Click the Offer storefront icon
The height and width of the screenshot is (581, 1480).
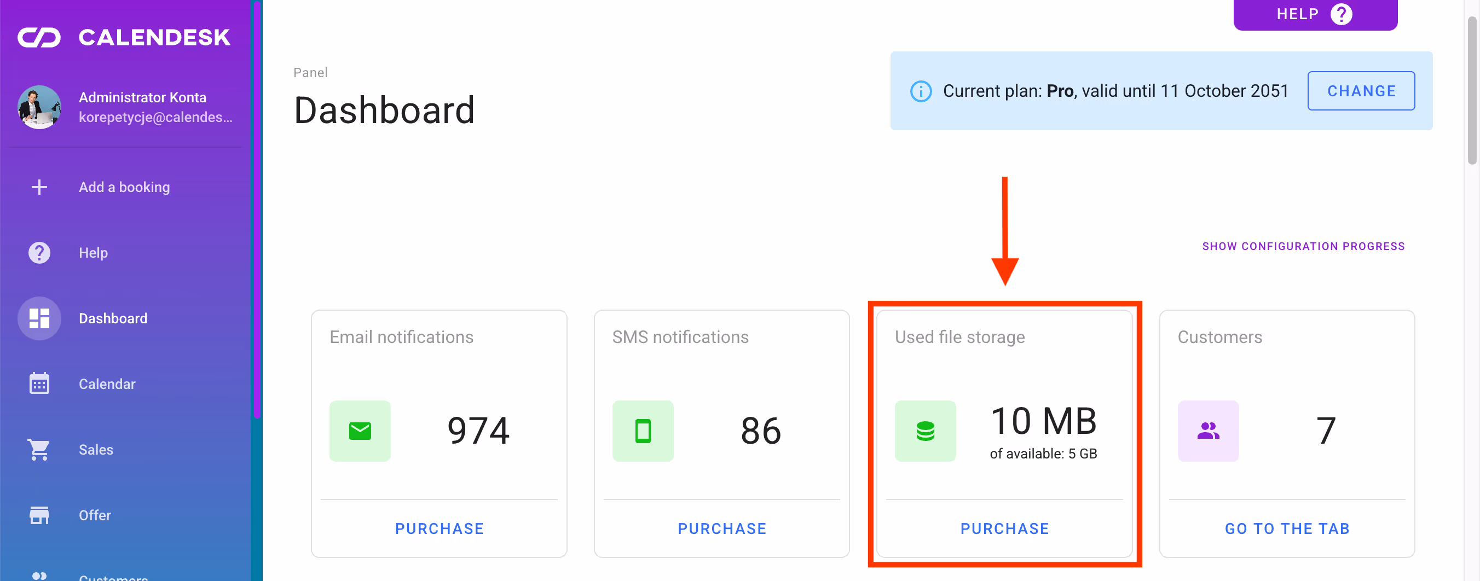[x=39, y=515]
